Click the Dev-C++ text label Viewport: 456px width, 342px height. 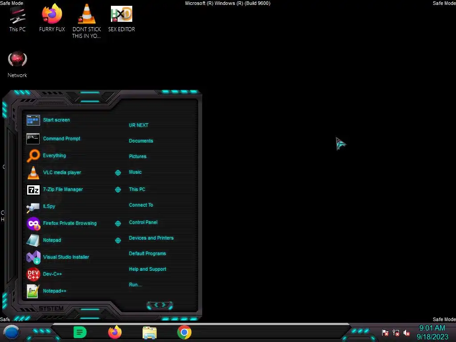point(53,274)
